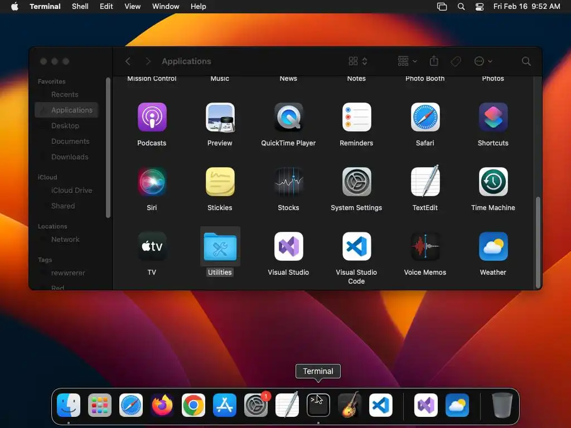Click Finder in the Dock
Image resolution: width=571 pixels, height=428 pixels.
[x=69, y=405]
